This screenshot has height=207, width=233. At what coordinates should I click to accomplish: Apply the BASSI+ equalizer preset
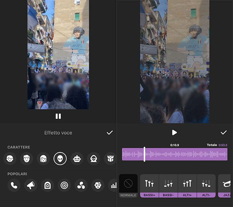(x=149, y=186)
